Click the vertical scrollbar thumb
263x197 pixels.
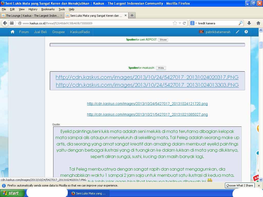point(261,45)
